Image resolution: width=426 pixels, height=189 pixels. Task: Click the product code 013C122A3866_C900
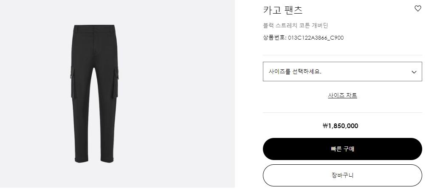(x=316, y=37)
